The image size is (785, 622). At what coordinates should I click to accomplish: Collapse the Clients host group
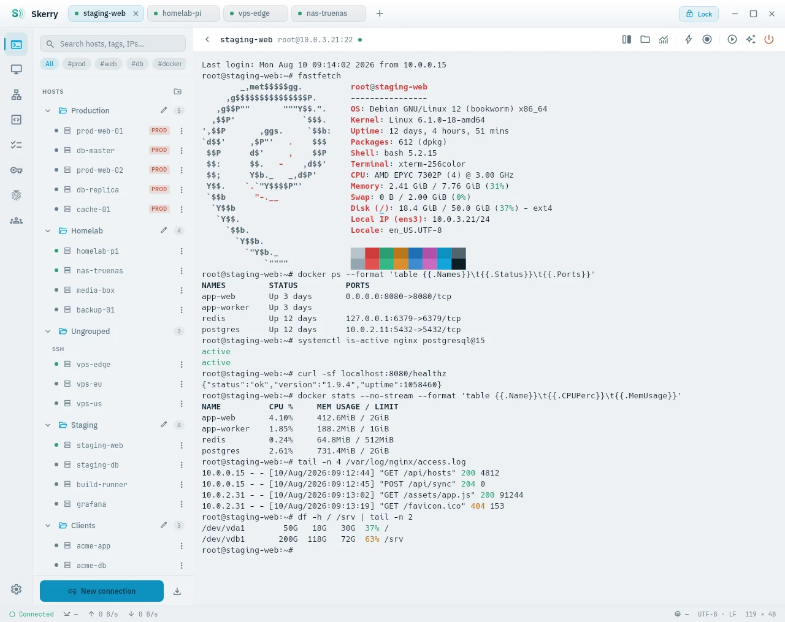[x=48, y=526]
